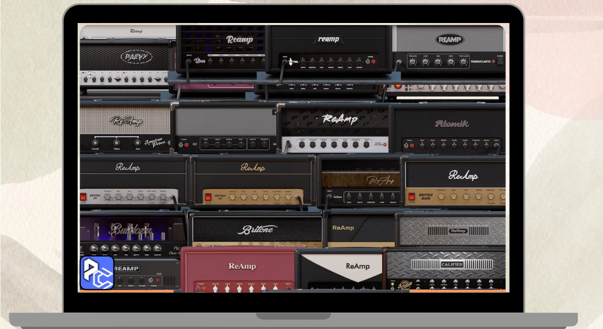This screenshot has width=603, height=329.
Task: Click the Gain knob on TML amp
Action: click(350, 61)
